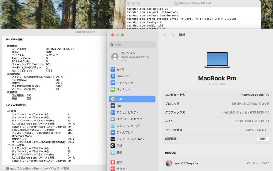The width and height of the screenshot is (273, 171).
Task: Click the serial number C02XC14RJGH8
Action: 257,130
